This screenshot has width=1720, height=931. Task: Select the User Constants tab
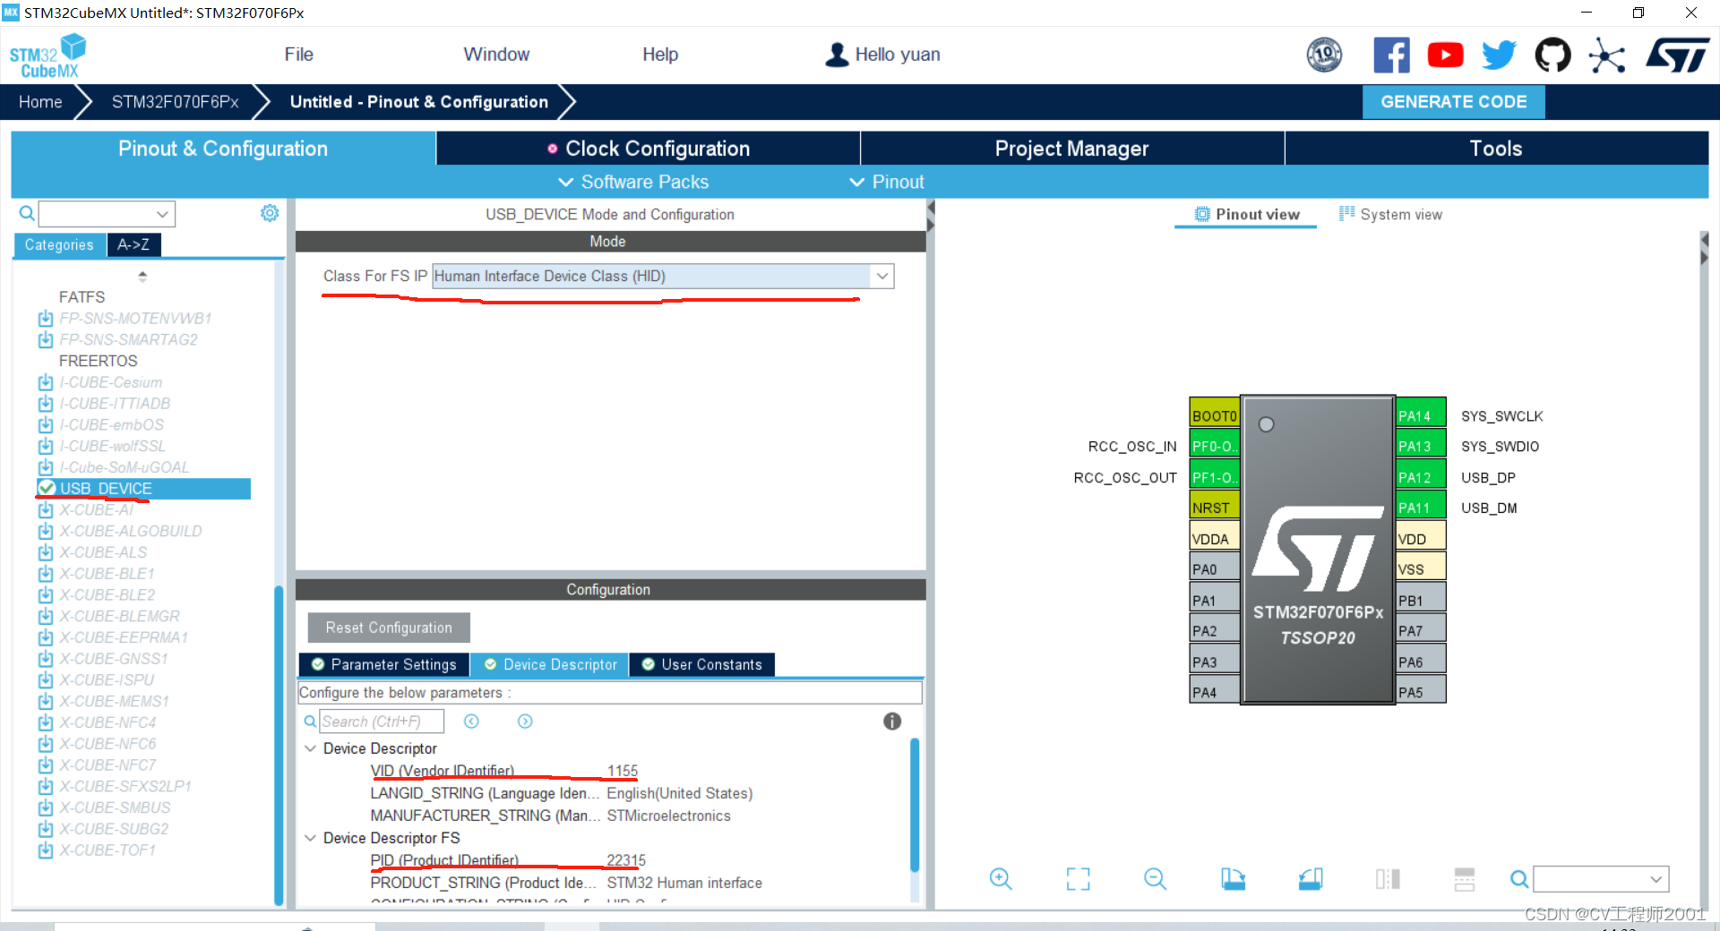click(702, 664)
